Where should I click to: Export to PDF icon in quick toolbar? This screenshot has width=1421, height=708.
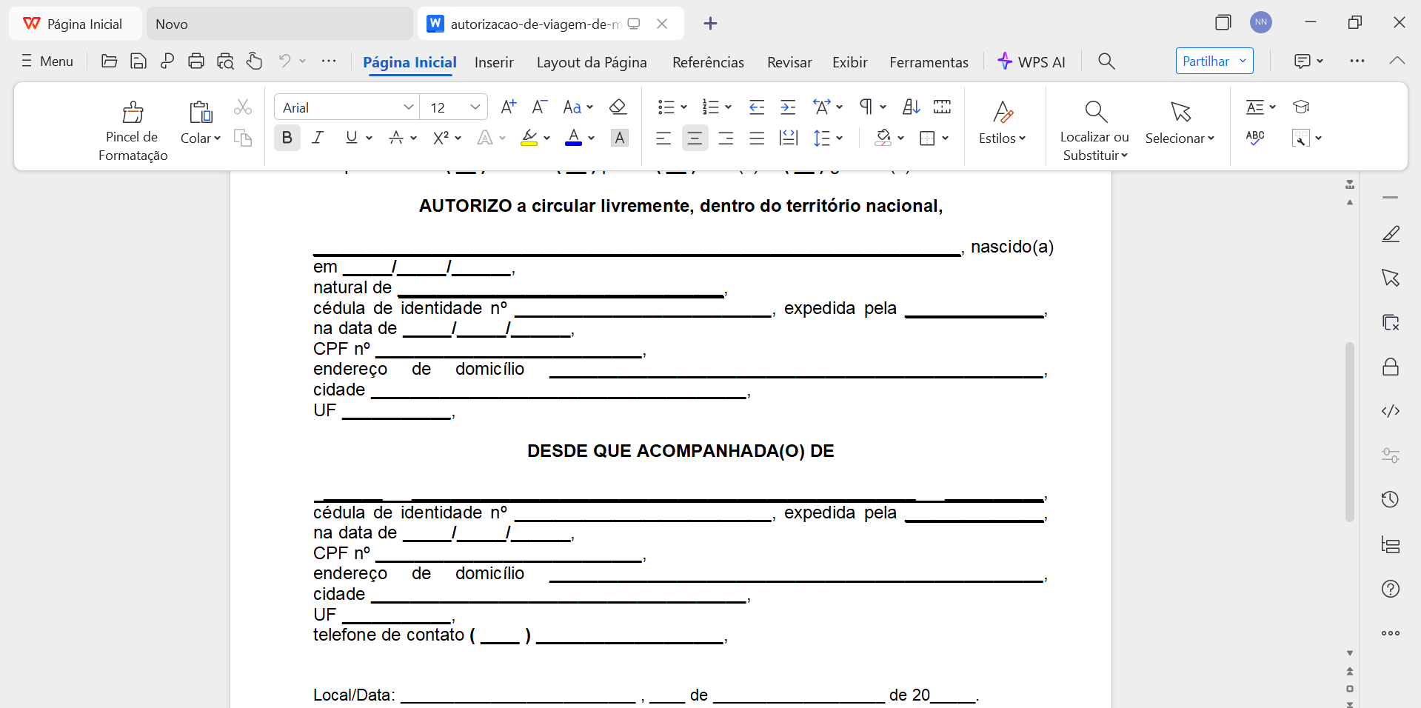click(x=167, y=61)
